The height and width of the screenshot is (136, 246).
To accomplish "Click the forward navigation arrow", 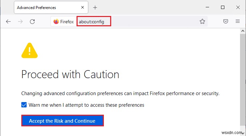I will click(20, 21).
